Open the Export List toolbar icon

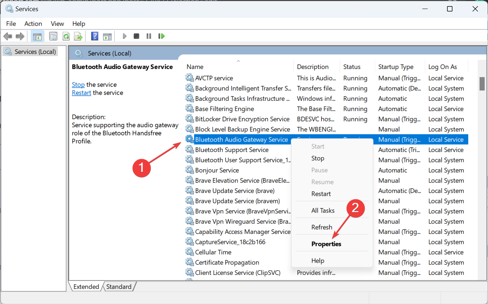pyautogui.click(x=78, y=36)
